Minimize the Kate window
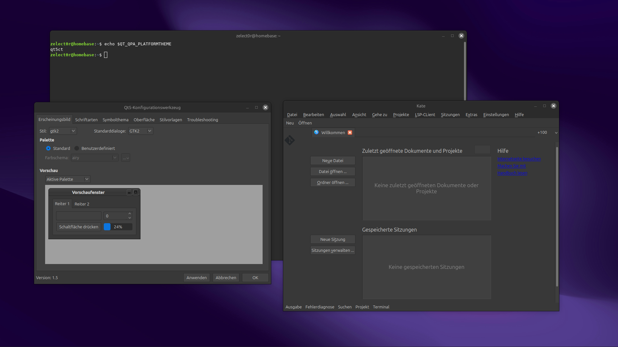 pos(536,106)
